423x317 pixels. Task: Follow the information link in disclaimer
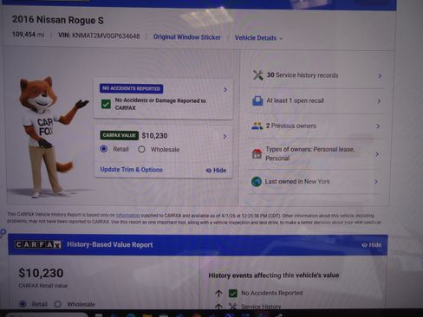coord(127,216)
